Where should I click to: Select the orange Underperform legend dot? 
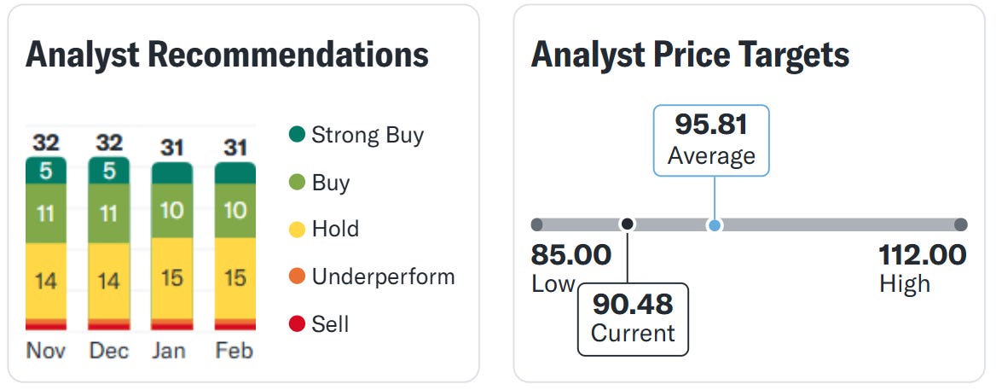point(297,276)
